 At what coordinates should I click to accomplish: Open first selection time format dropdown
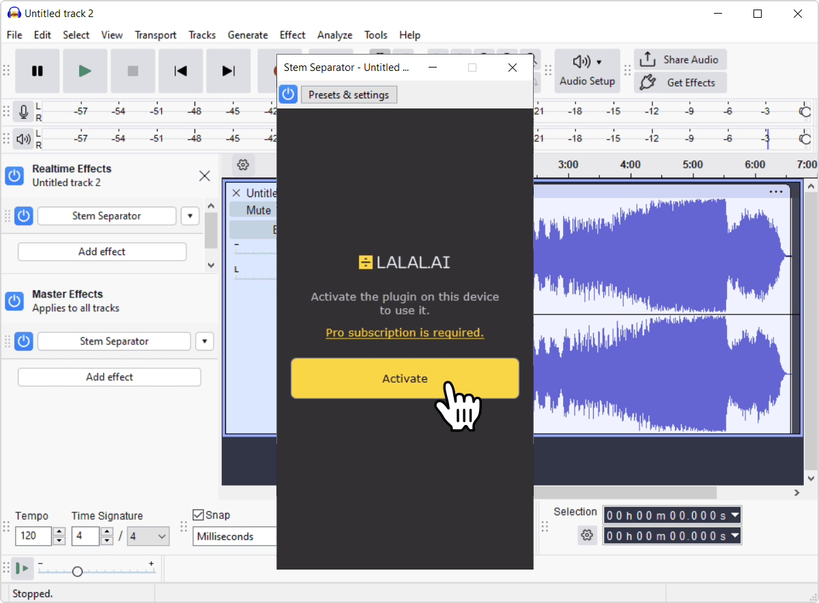pos(734,515)
